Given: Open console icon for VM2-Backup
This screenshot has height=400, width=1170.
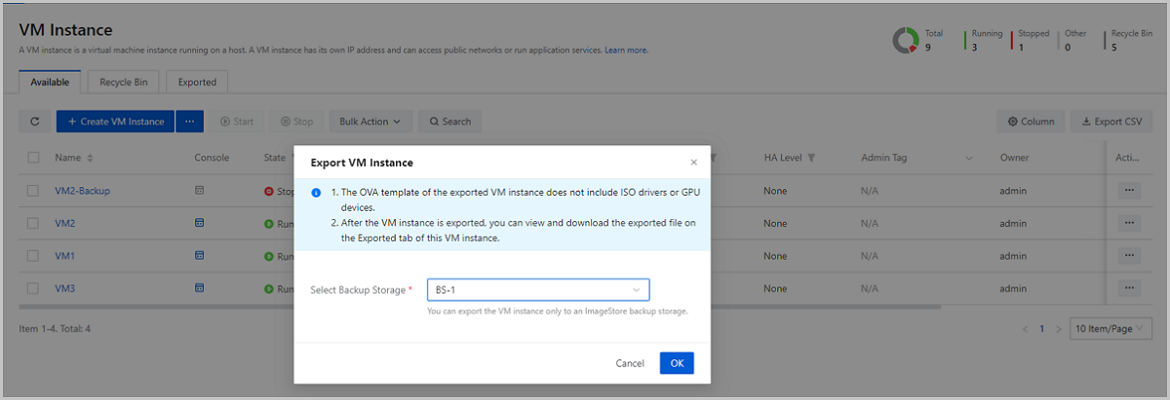Looking at the screenshot, I should 200,191.
